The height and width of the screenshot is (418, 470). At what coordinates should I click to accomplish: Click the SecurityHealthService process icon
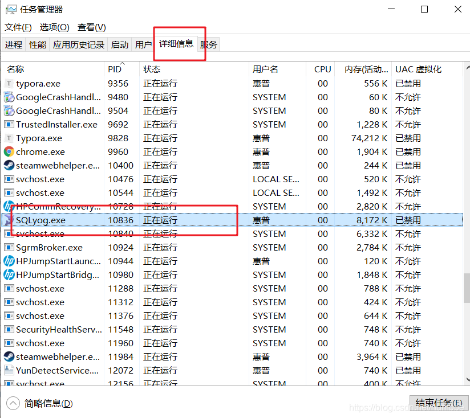coord(9,329)
